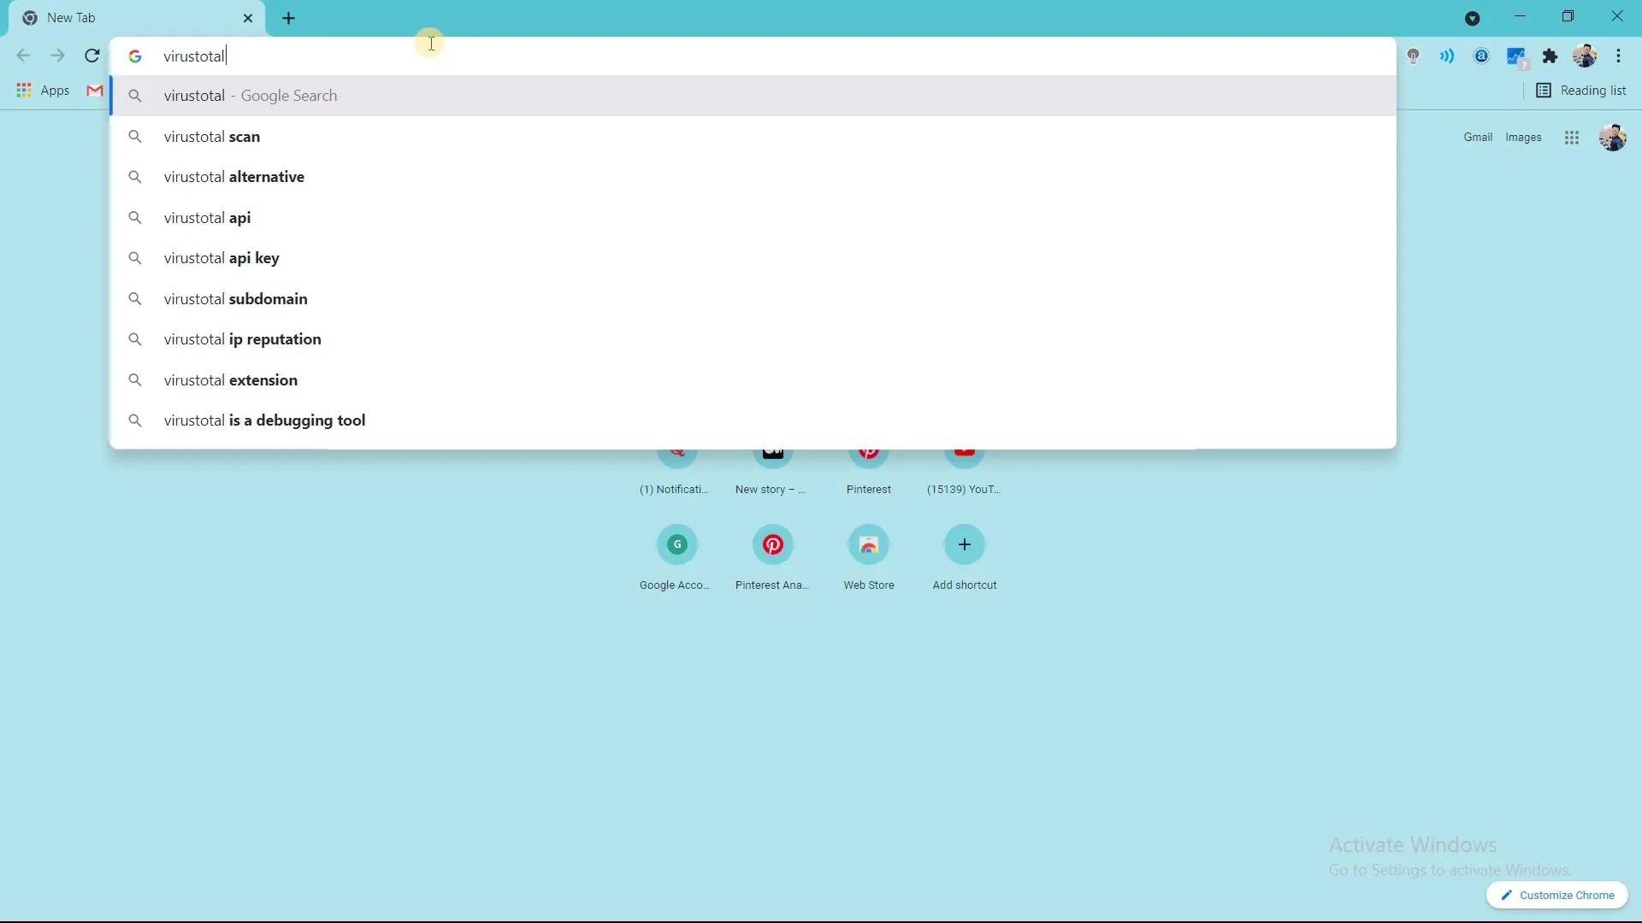The width and height of the screenshot is (1642, 923).
Task: Open the Reading list panel
Action: 1581,91
